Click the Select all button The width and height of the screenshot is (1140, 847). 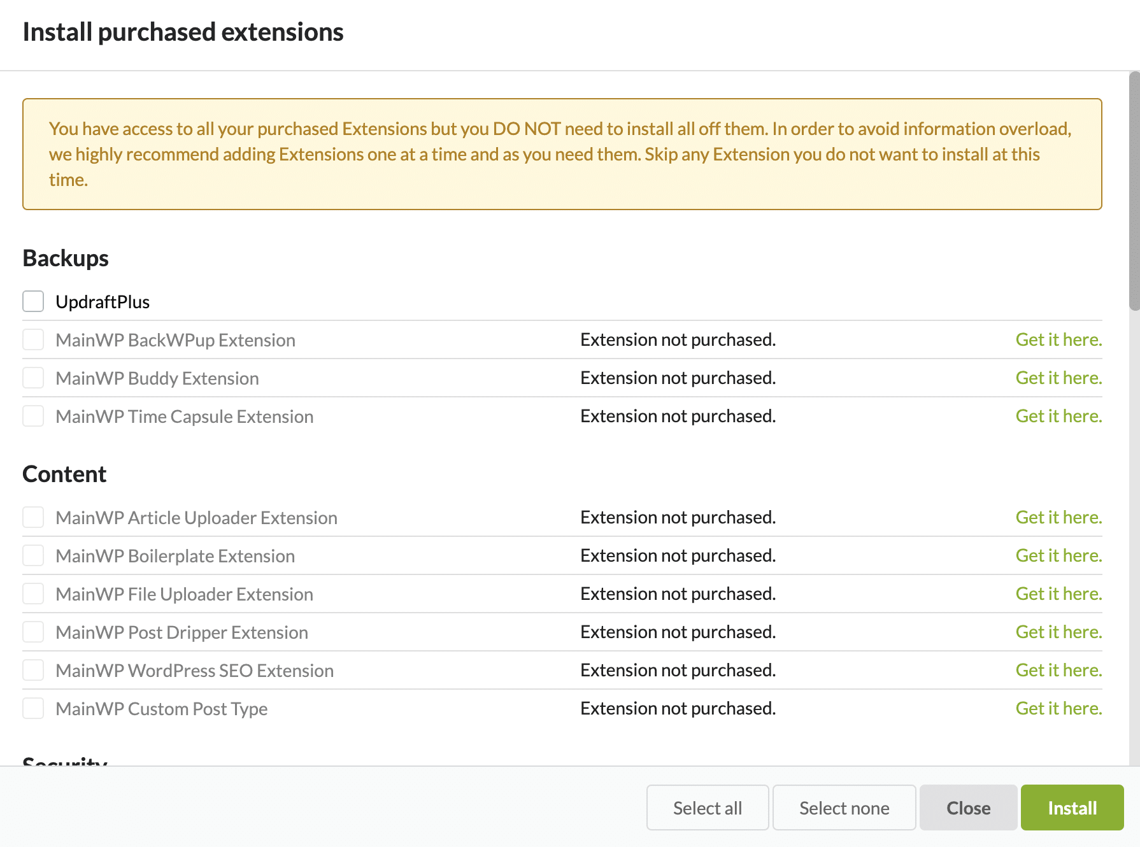click(708, 808)
